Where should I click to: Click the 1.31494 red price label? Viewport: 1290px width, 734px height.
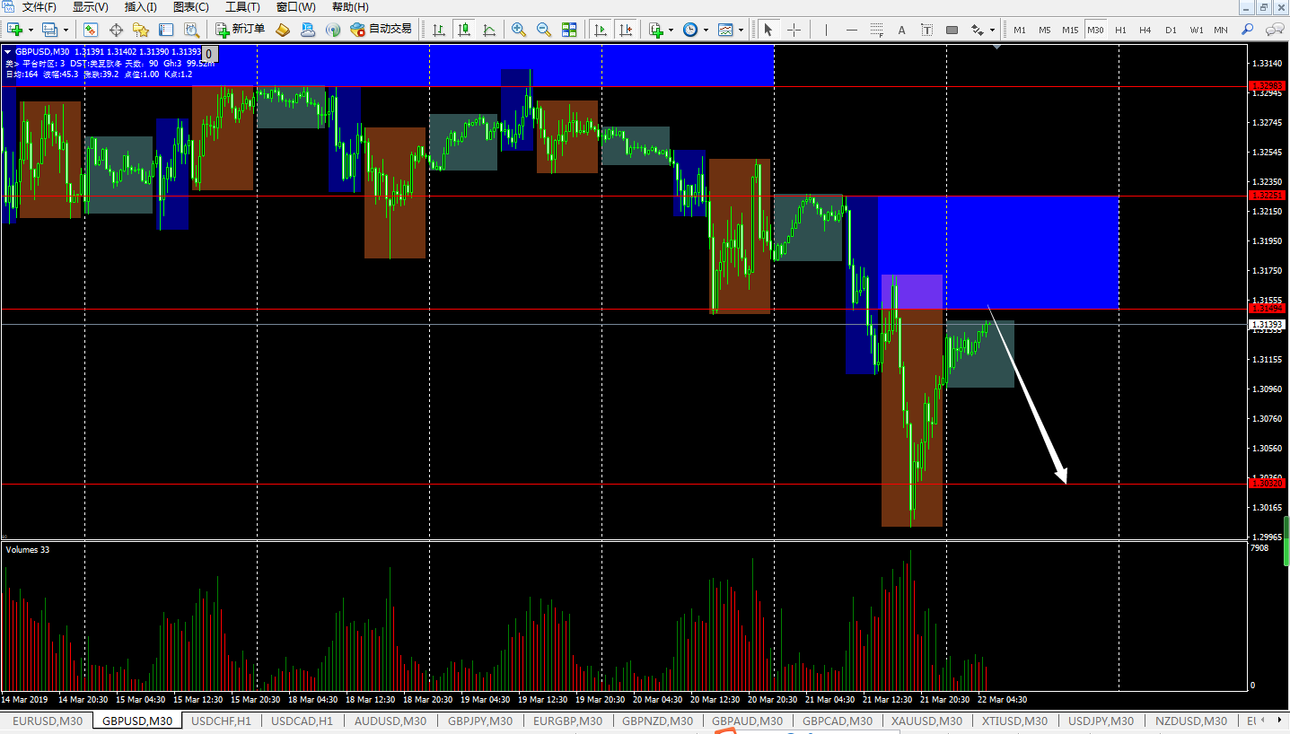click(x=1268, y=308)
